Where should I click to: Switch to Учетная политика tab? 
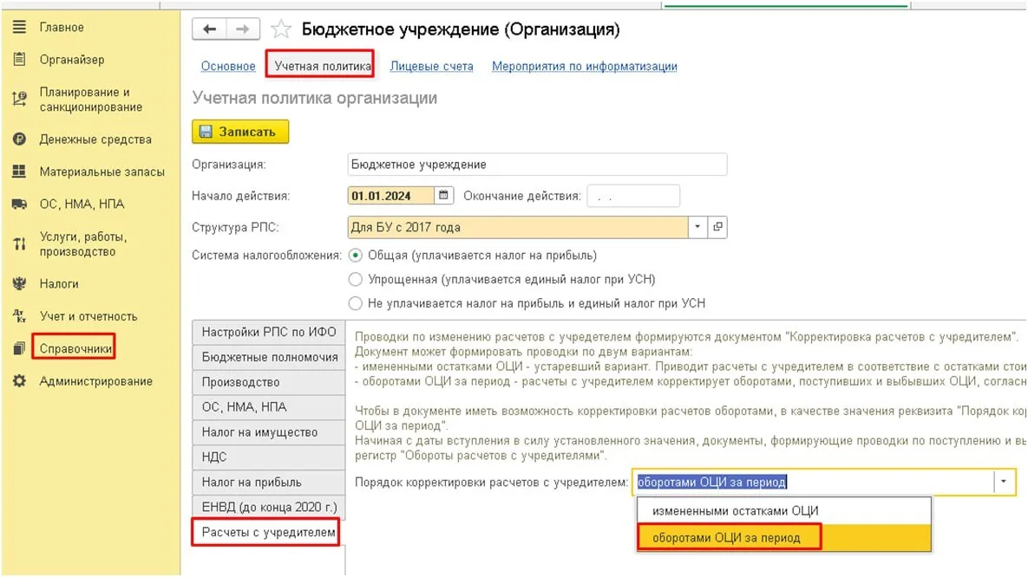pyautogui.click(x=322, y=66)
